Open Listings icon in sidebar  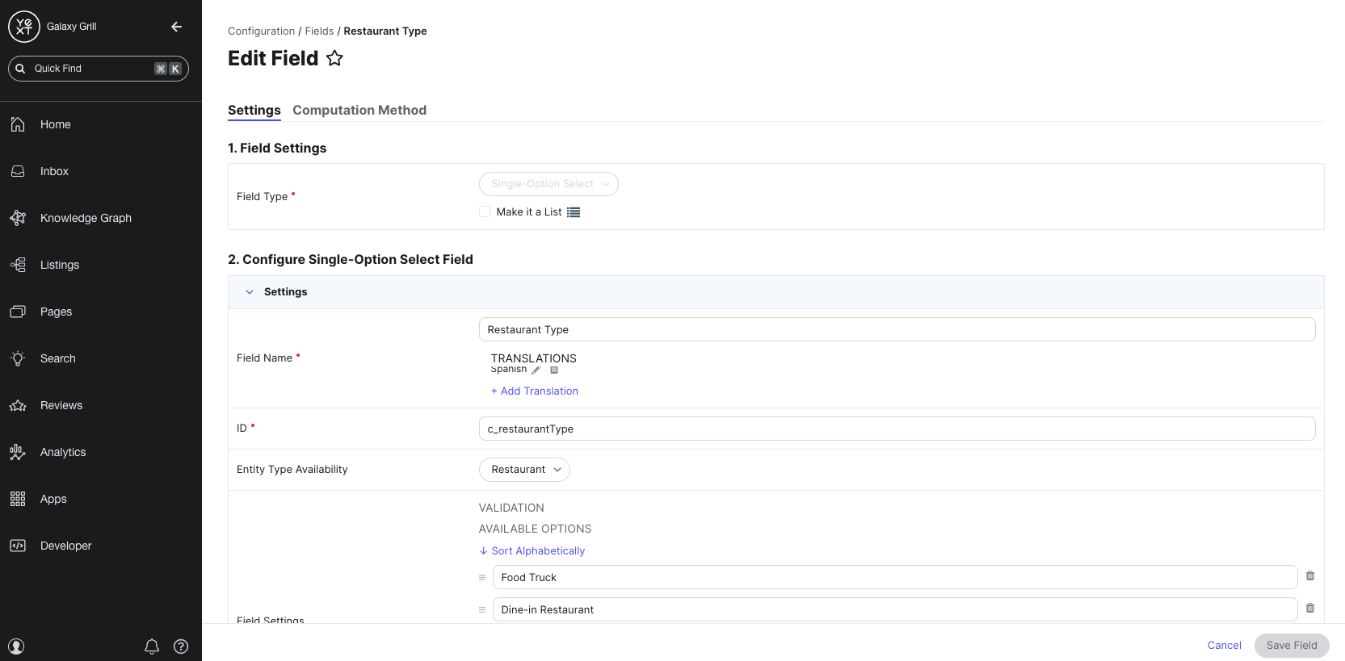[x=18, y=265]
